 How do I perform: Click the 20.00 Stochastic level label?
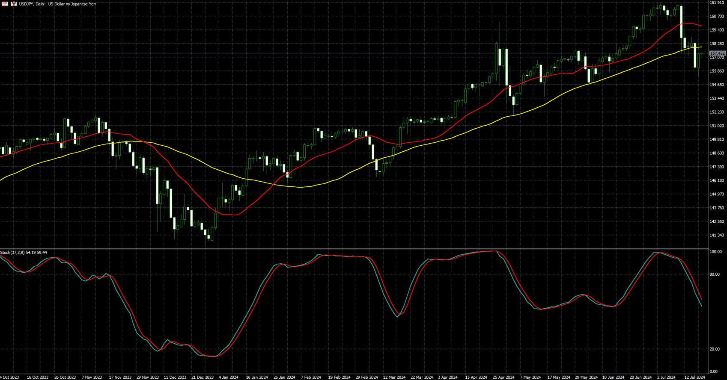tap(714, 349)
